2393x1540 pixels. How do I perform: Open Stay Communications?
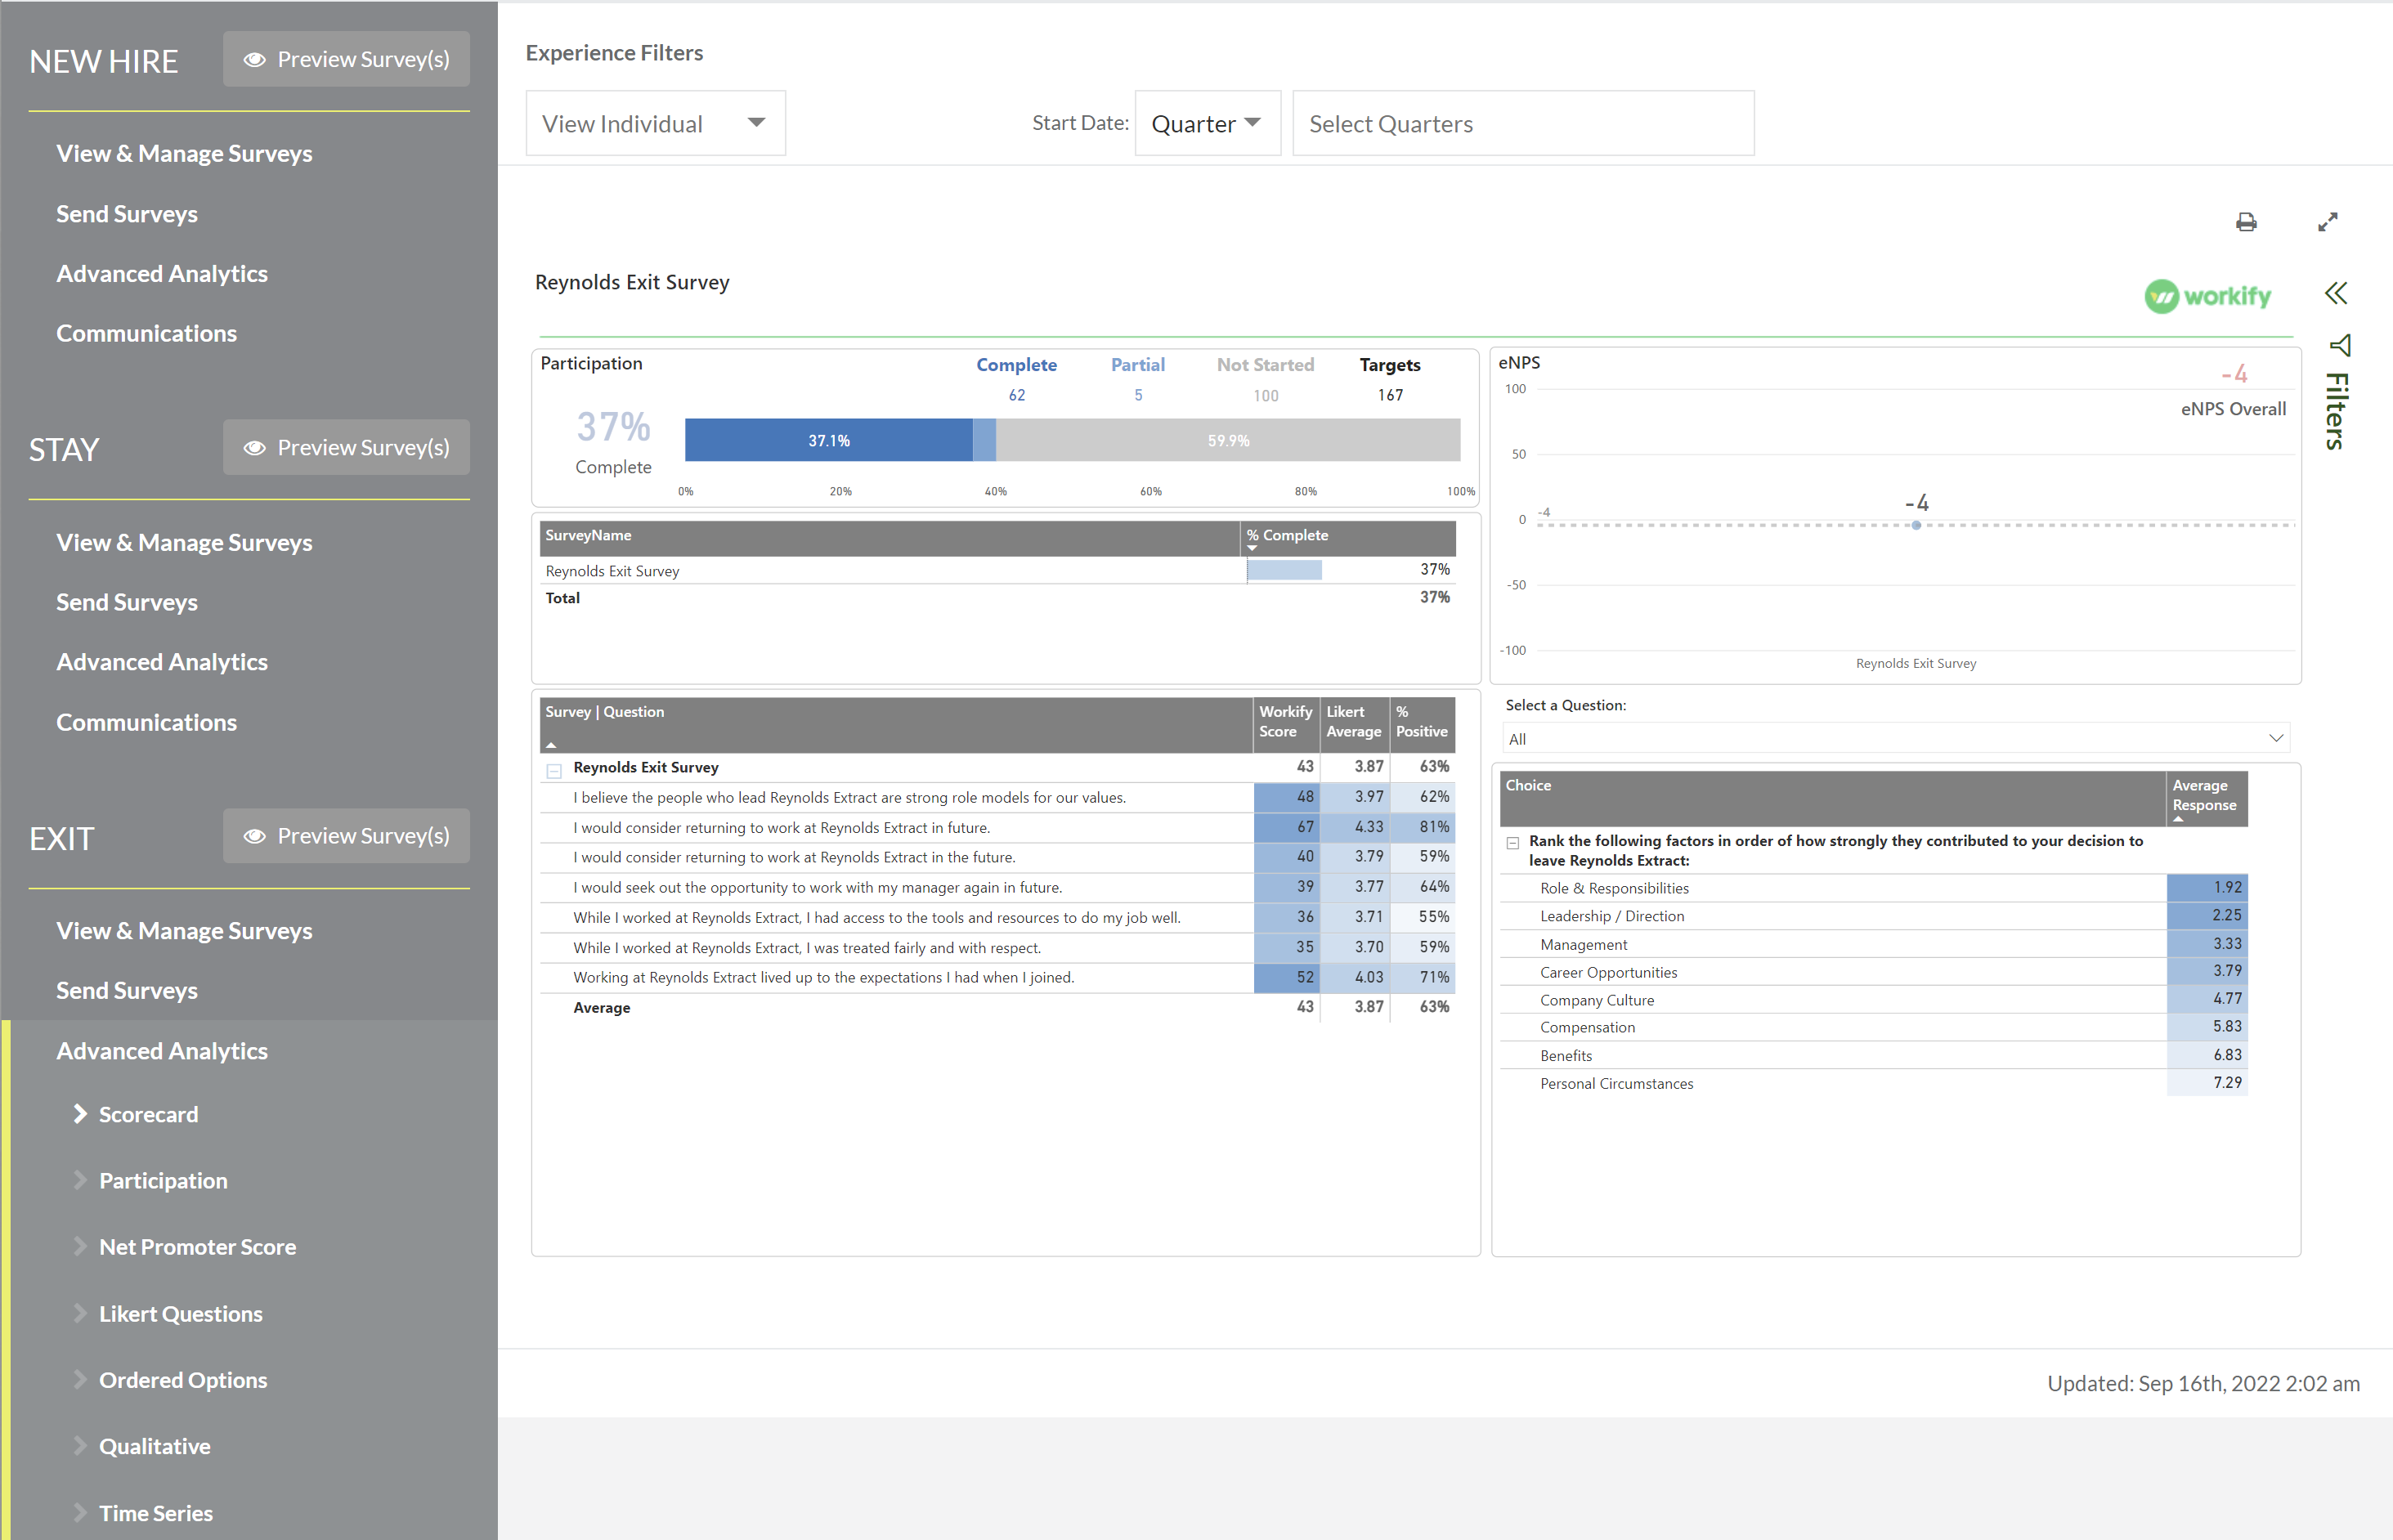[x=146, y=722]
